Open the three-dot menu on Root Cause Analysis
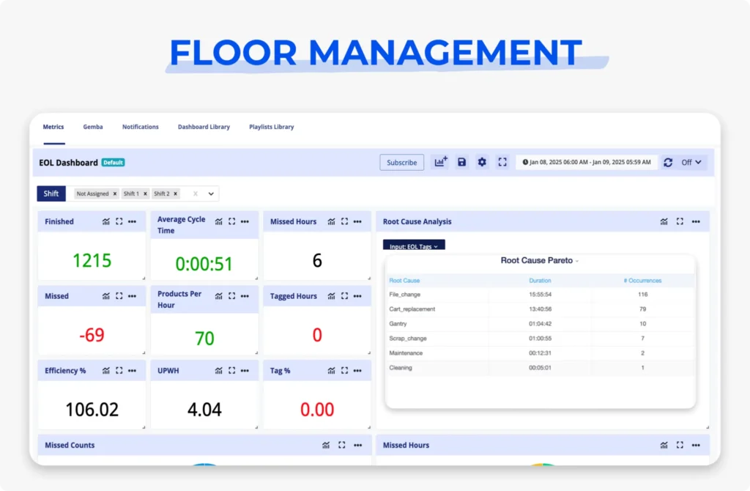This screenshot has height=491, width=750. point(696,221)
